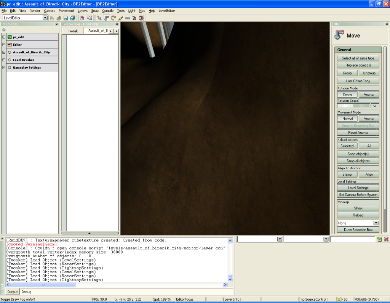Set Rotation Mode to Anchor
Viewport: 390px width, 303px height.
pos(369,95)
